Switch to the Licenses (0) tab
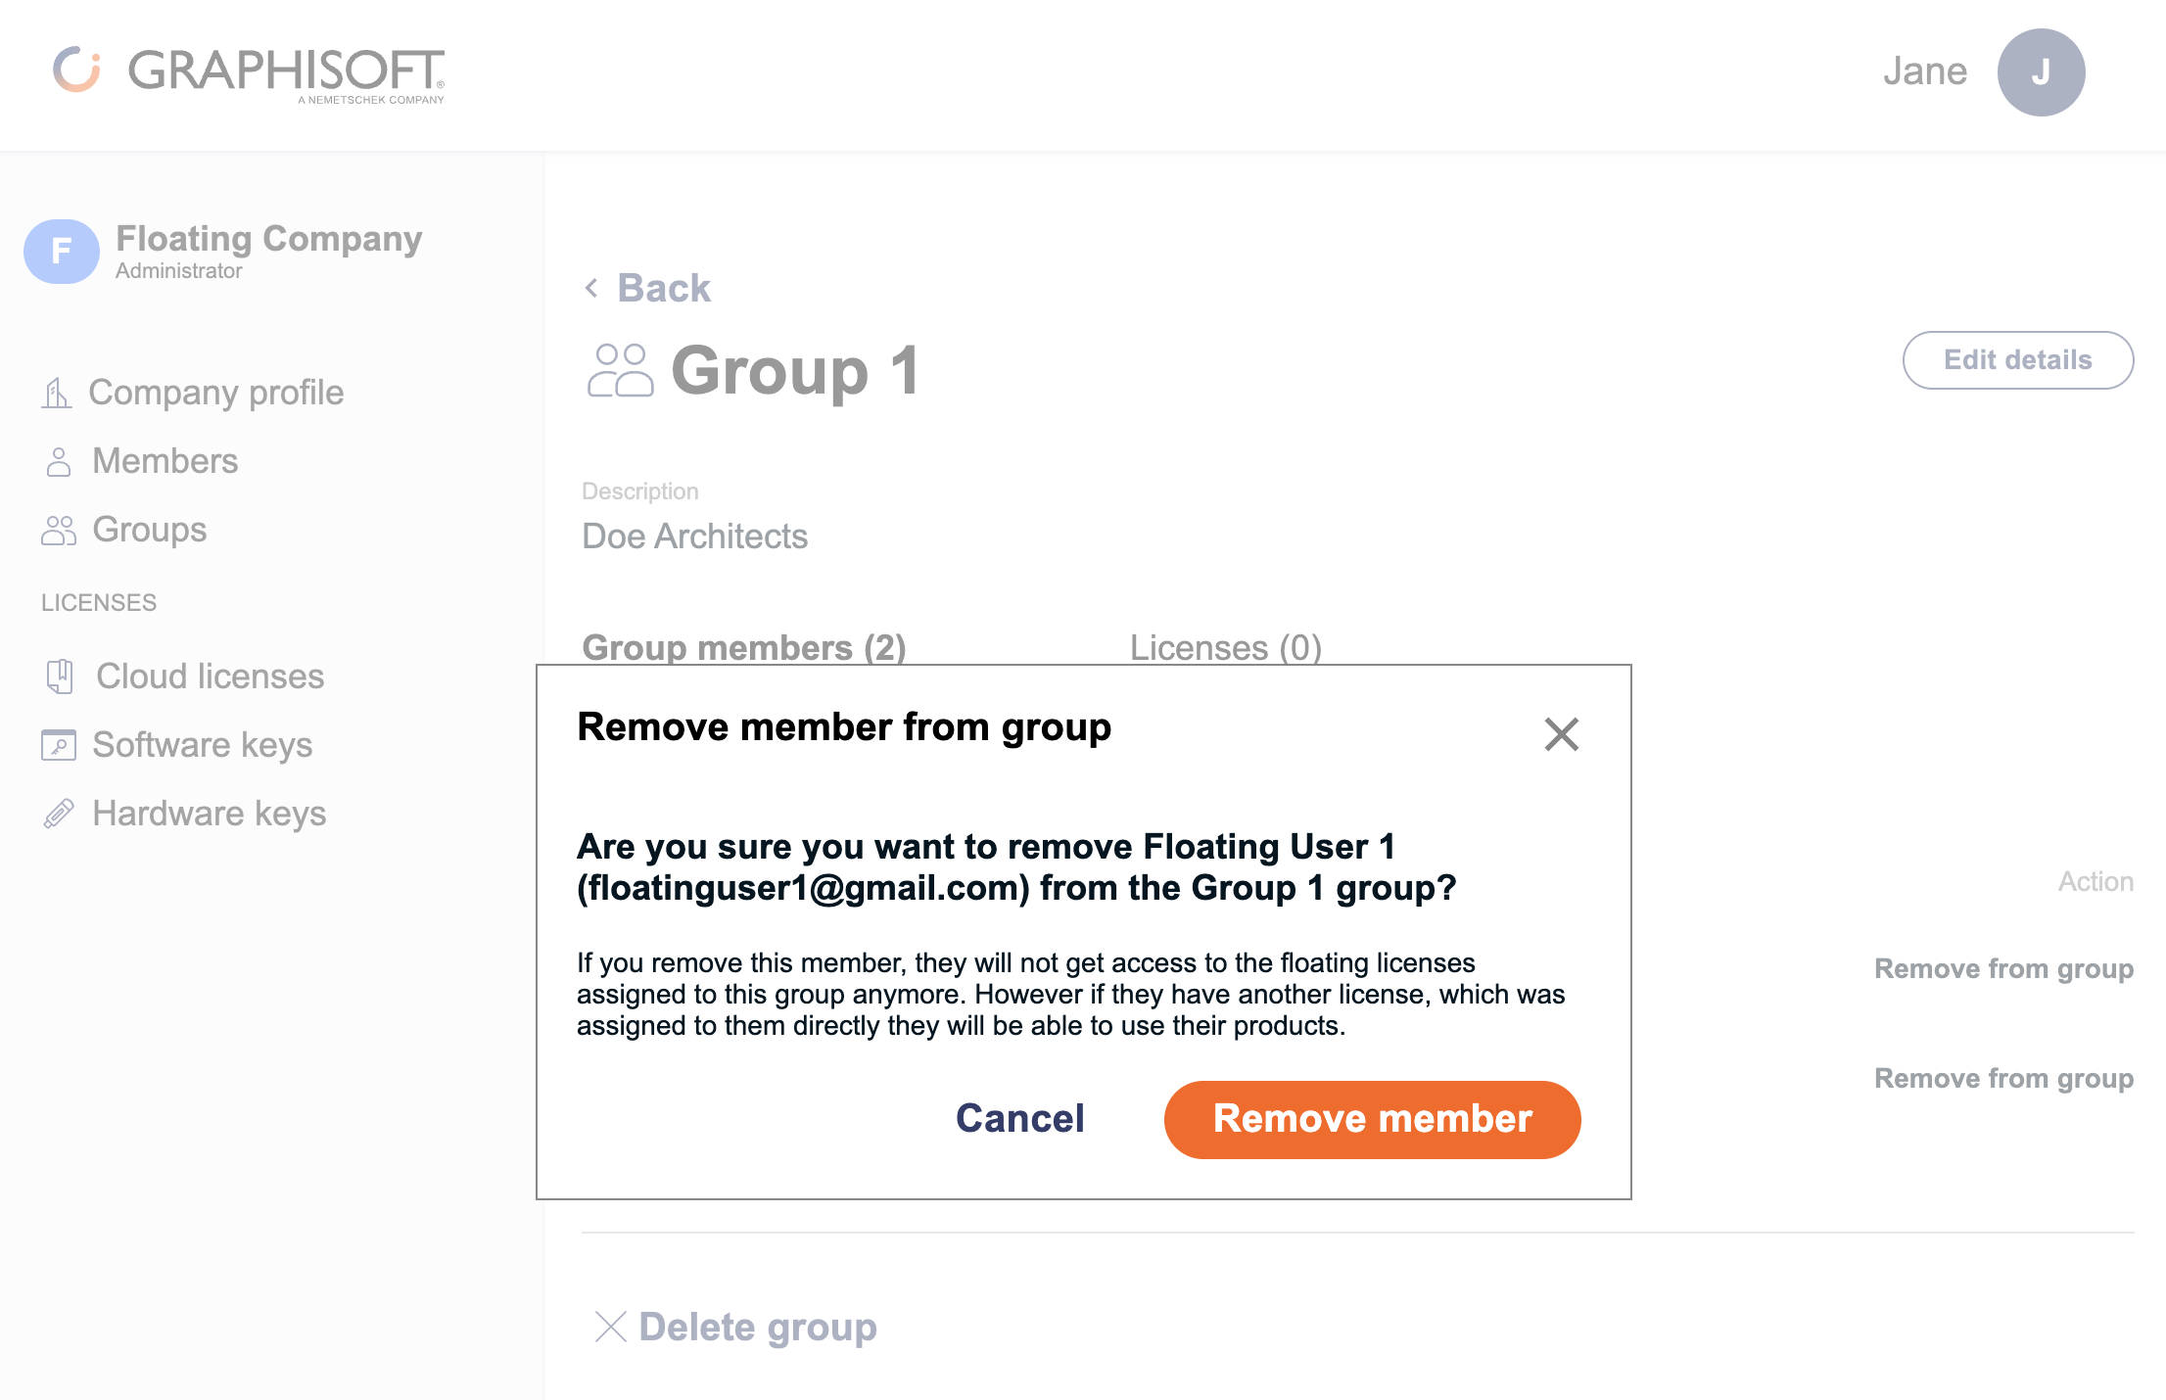Image resolution: width=2166 pixels, height=1400 pixels. [x=1225, y=647]
